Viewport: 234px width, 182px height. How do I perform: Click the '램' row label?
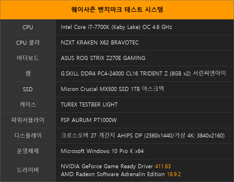(x=28, y=74)
